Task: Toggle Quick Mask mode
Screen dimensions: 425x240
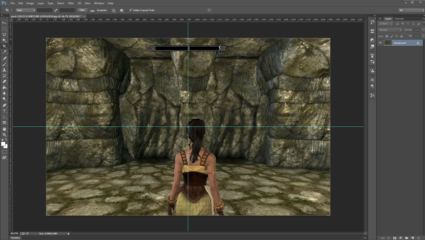Action: coord(4,152)
